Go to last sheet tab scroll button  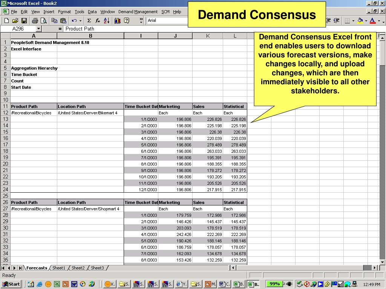click(x=20, y=268)
